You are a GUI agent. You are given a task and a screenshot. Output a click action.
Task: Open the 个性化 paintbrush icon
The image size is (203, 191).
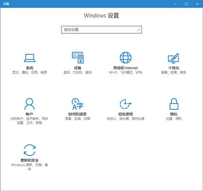174,58
